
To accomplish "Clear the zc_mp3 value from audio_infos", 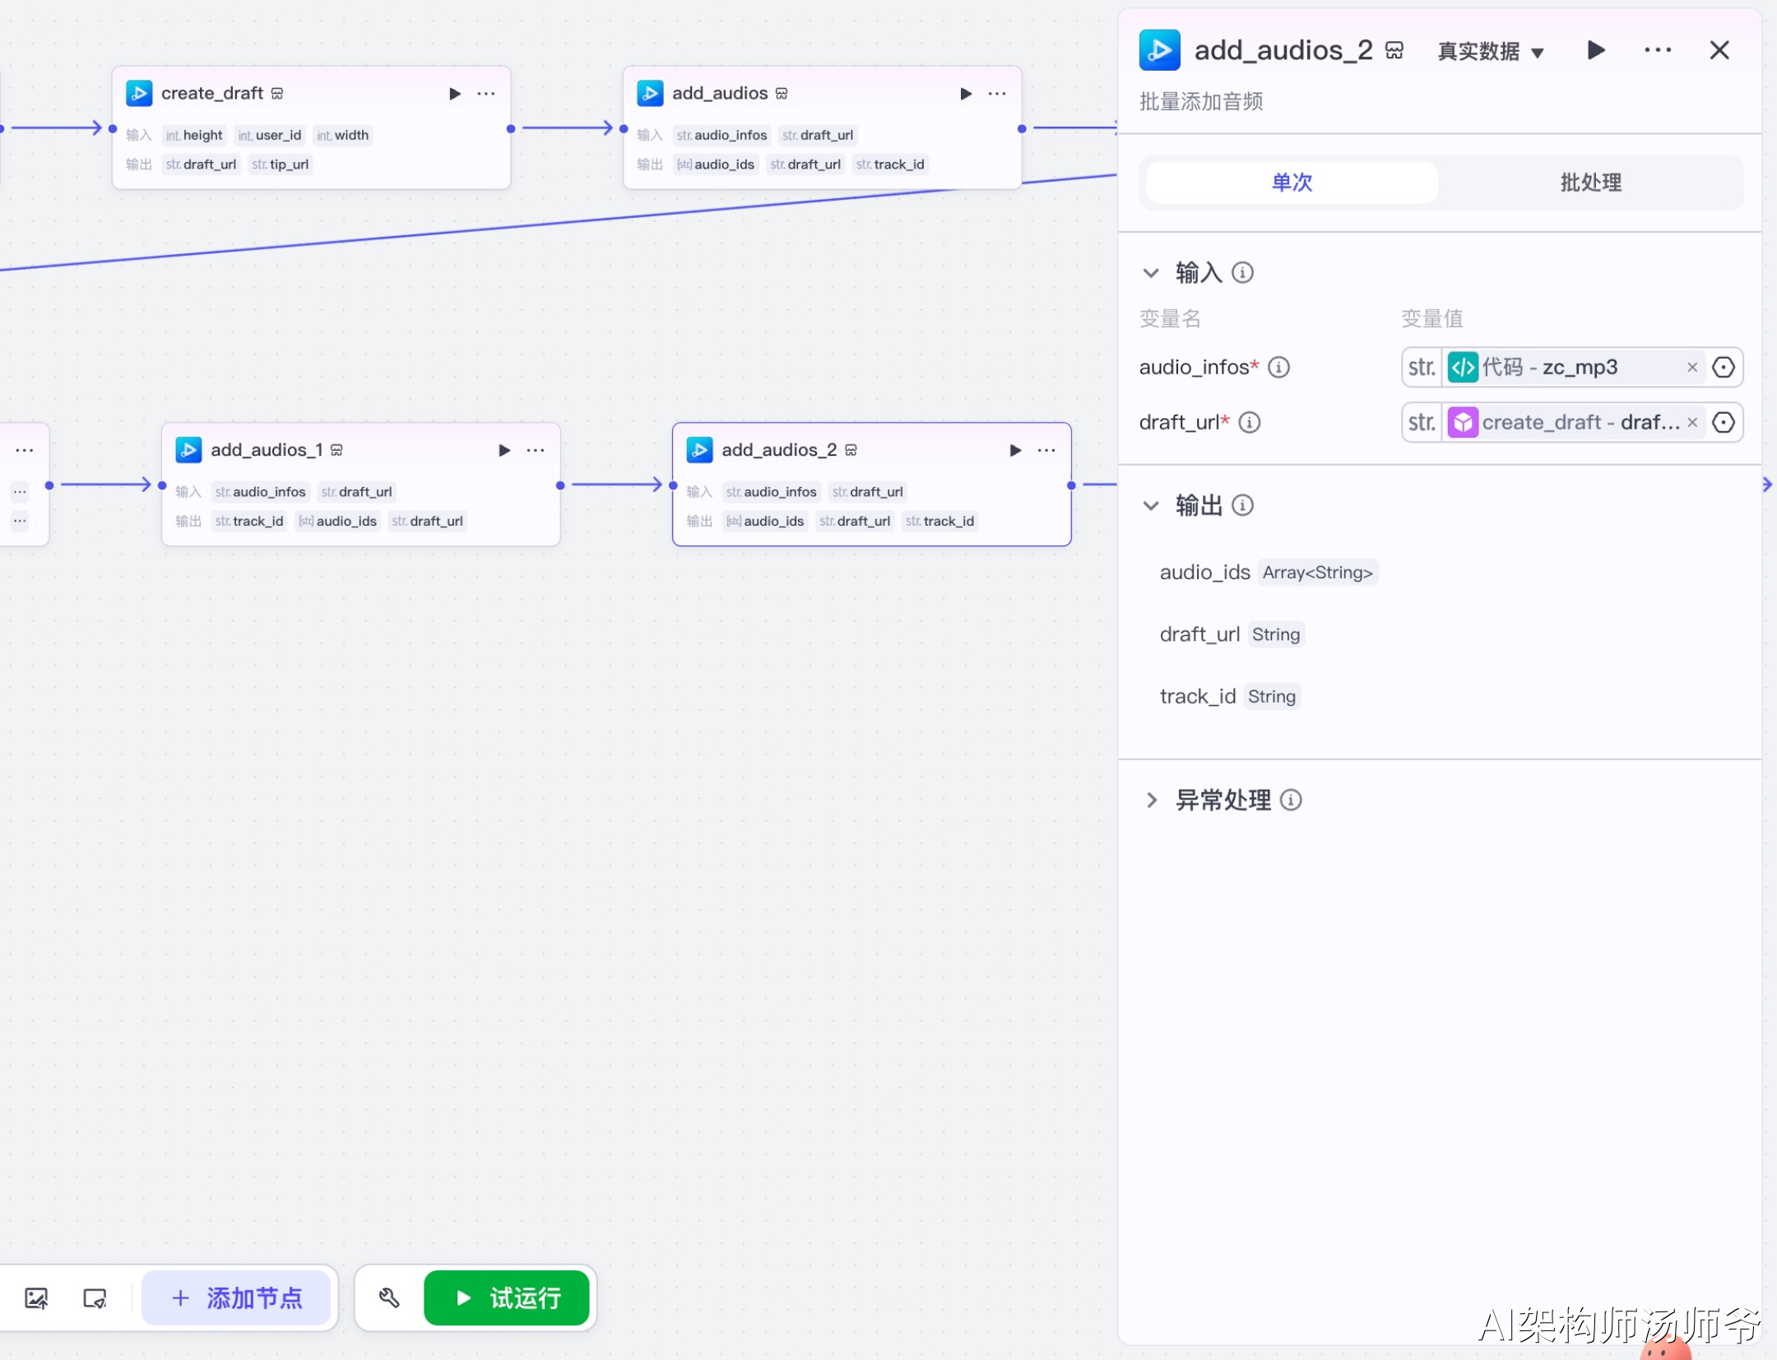I will click(x=1692, y=368).
